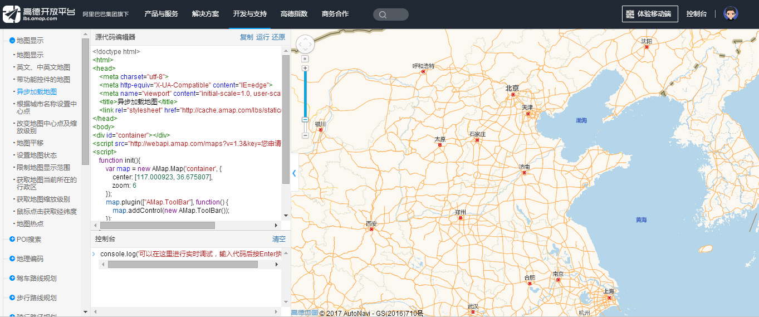Screen dimensions: 759x317
Task: Open the 带功能控件的地图 example
Action: (x=43, y=80)
